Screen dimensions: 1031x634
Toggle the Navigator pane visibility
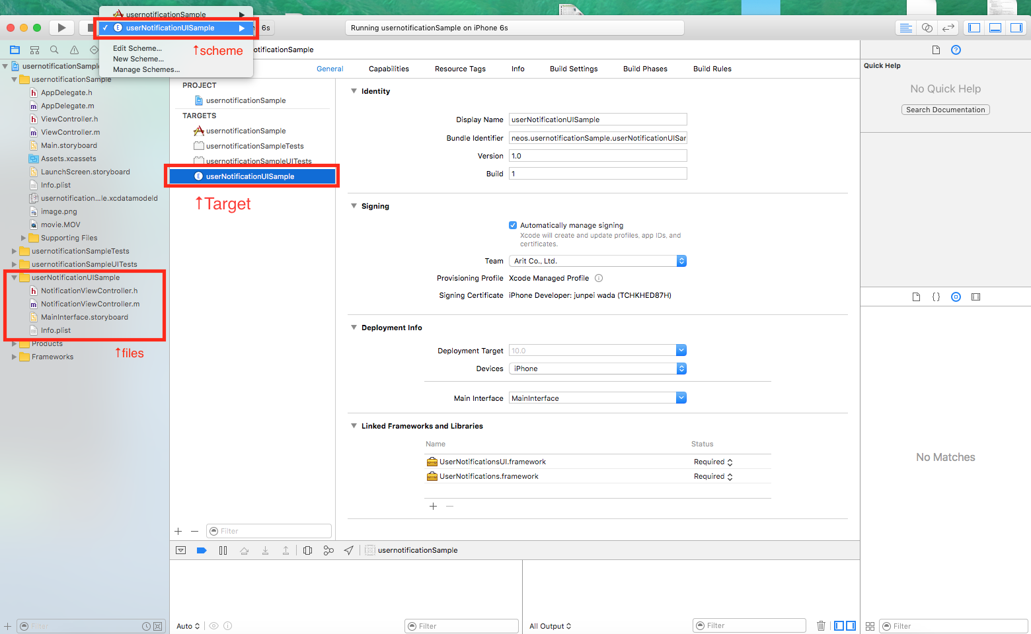click(974, 28)
